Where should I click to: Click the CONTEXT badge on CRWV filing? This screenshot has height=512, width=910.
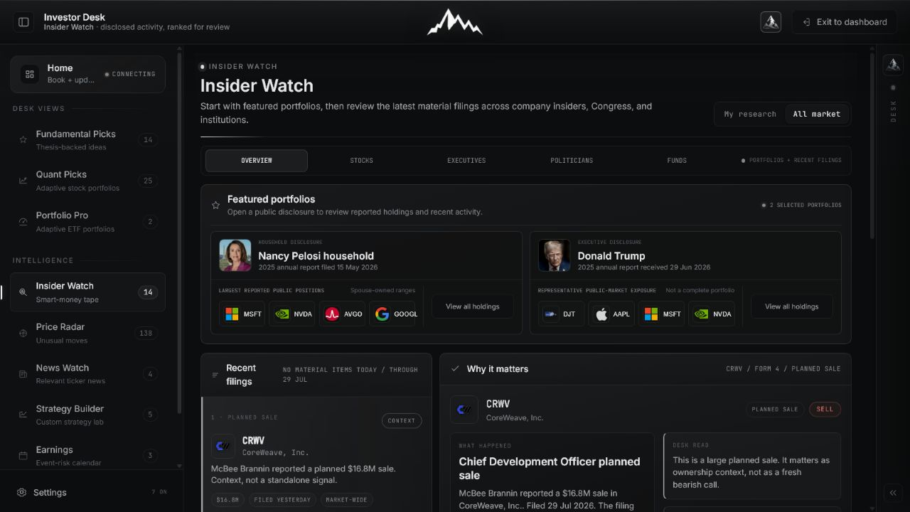[x=402, y=420]
